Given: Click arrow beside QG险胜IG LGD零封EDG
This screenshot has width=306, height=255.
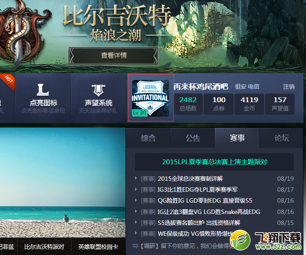Looking at the screenshot, I should click(x=136, y=200).
